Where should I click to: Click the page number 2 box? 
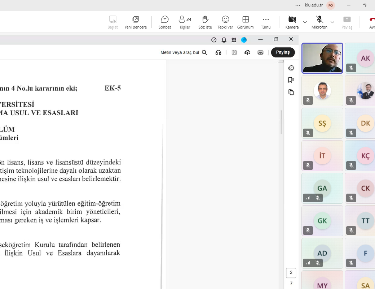pyautogui.click(x=291, y=273)
